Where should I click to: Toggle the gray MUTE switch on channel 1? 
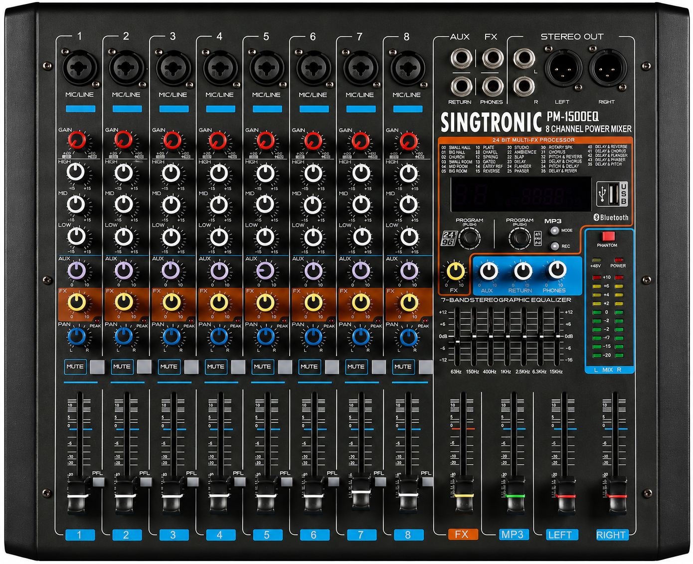(x=97, y=367)
